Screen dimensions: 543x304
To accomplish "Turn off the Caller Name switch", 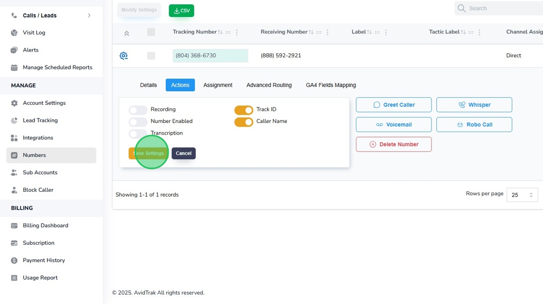I will coord(244,122).
